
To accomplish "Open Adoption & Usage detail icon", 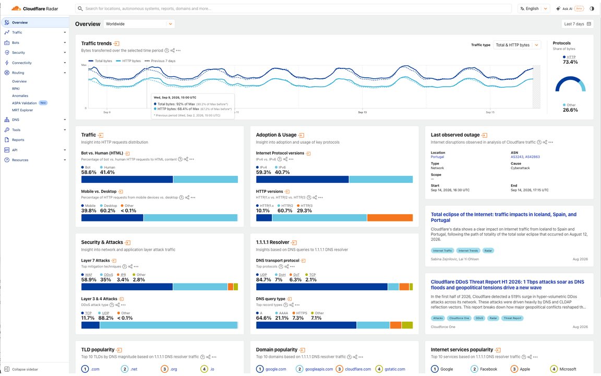I will 301,135.
